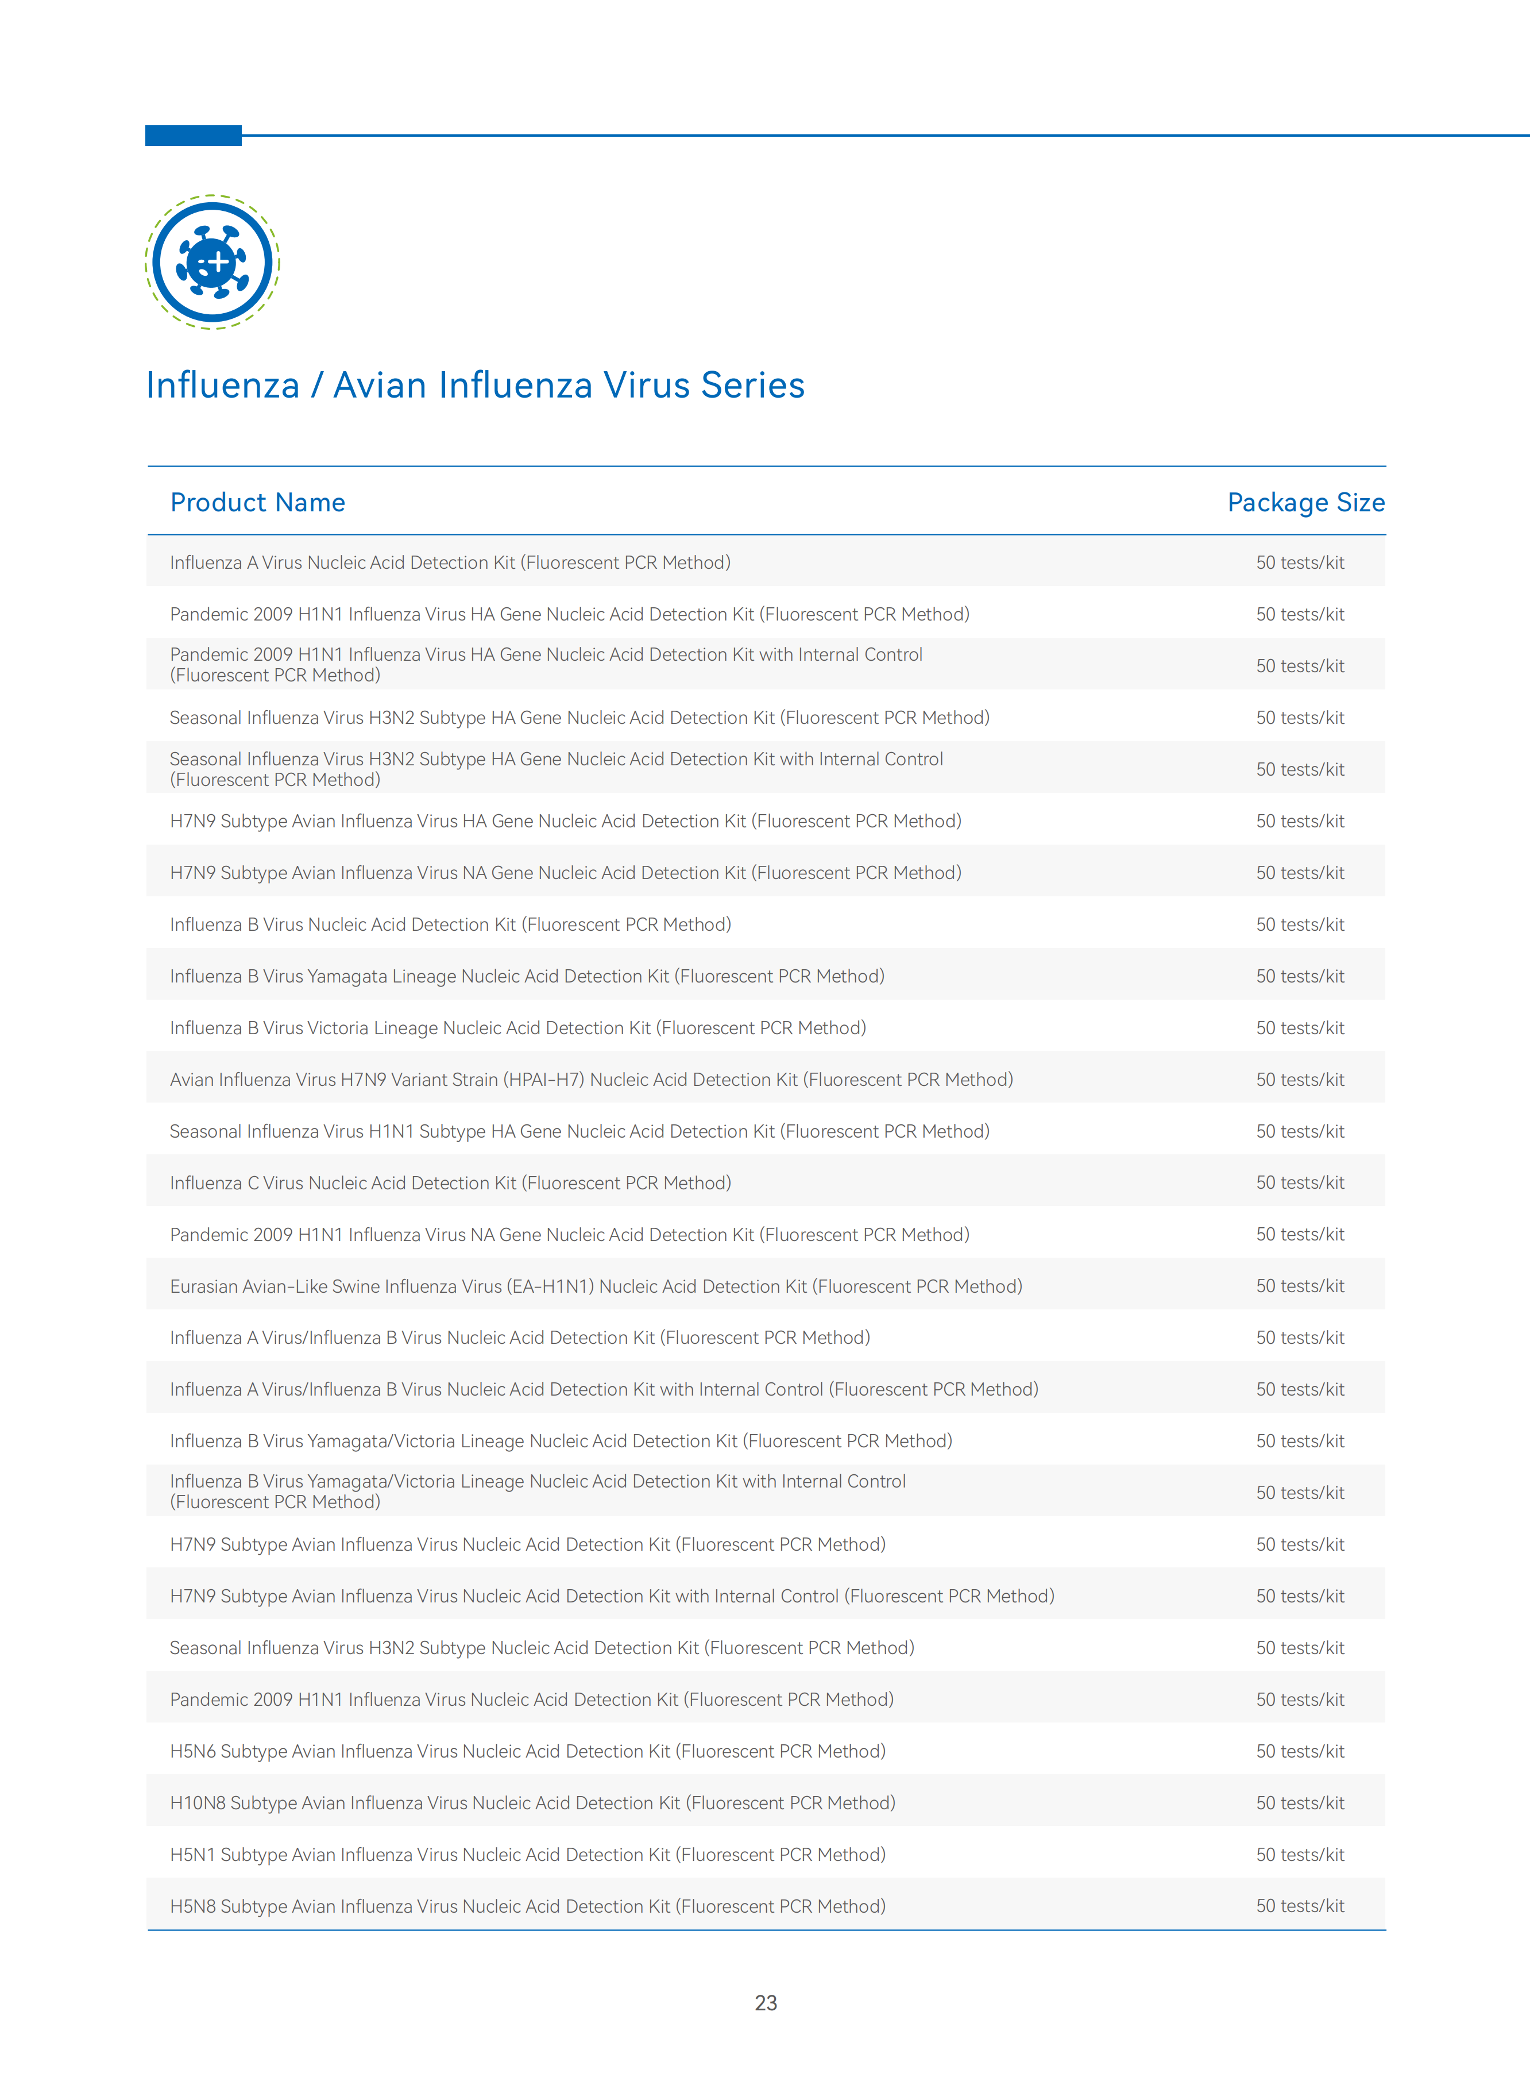Select the Package Size column header
This screenshot has width=1530, height=2077.
pyautogui.click(x=1306, y=502)
